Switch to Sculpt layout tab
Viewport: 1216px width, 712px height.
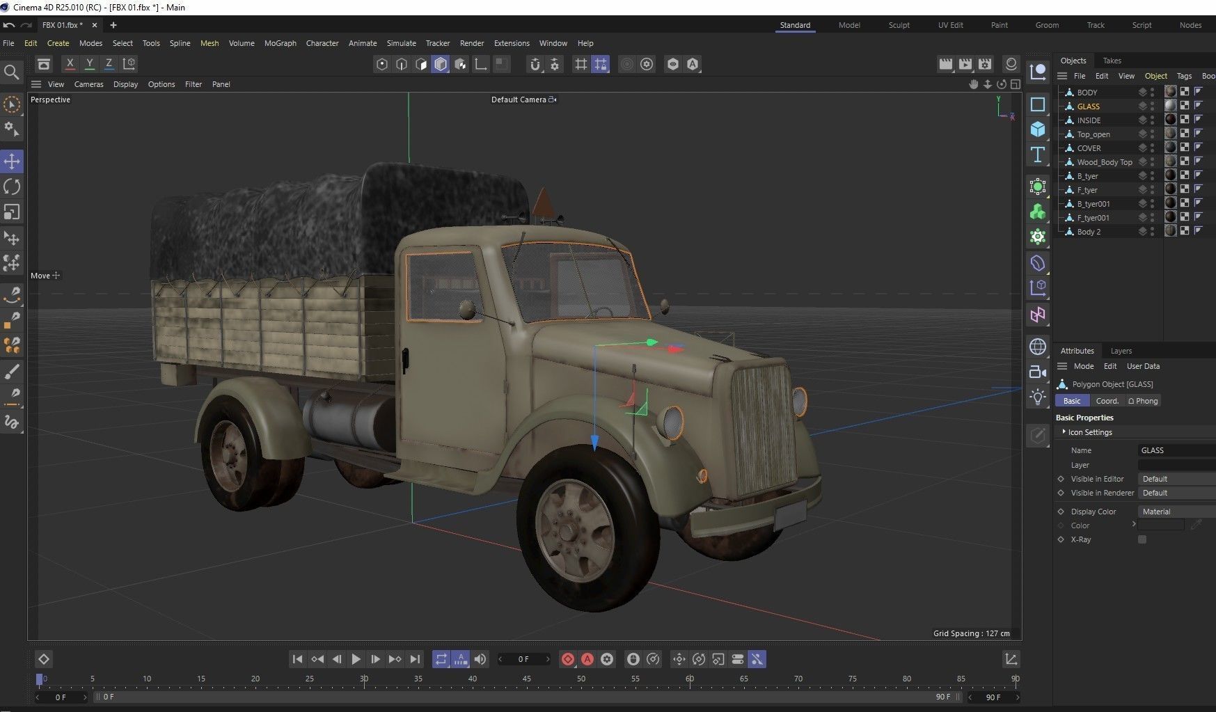click(x=899, y=25)
